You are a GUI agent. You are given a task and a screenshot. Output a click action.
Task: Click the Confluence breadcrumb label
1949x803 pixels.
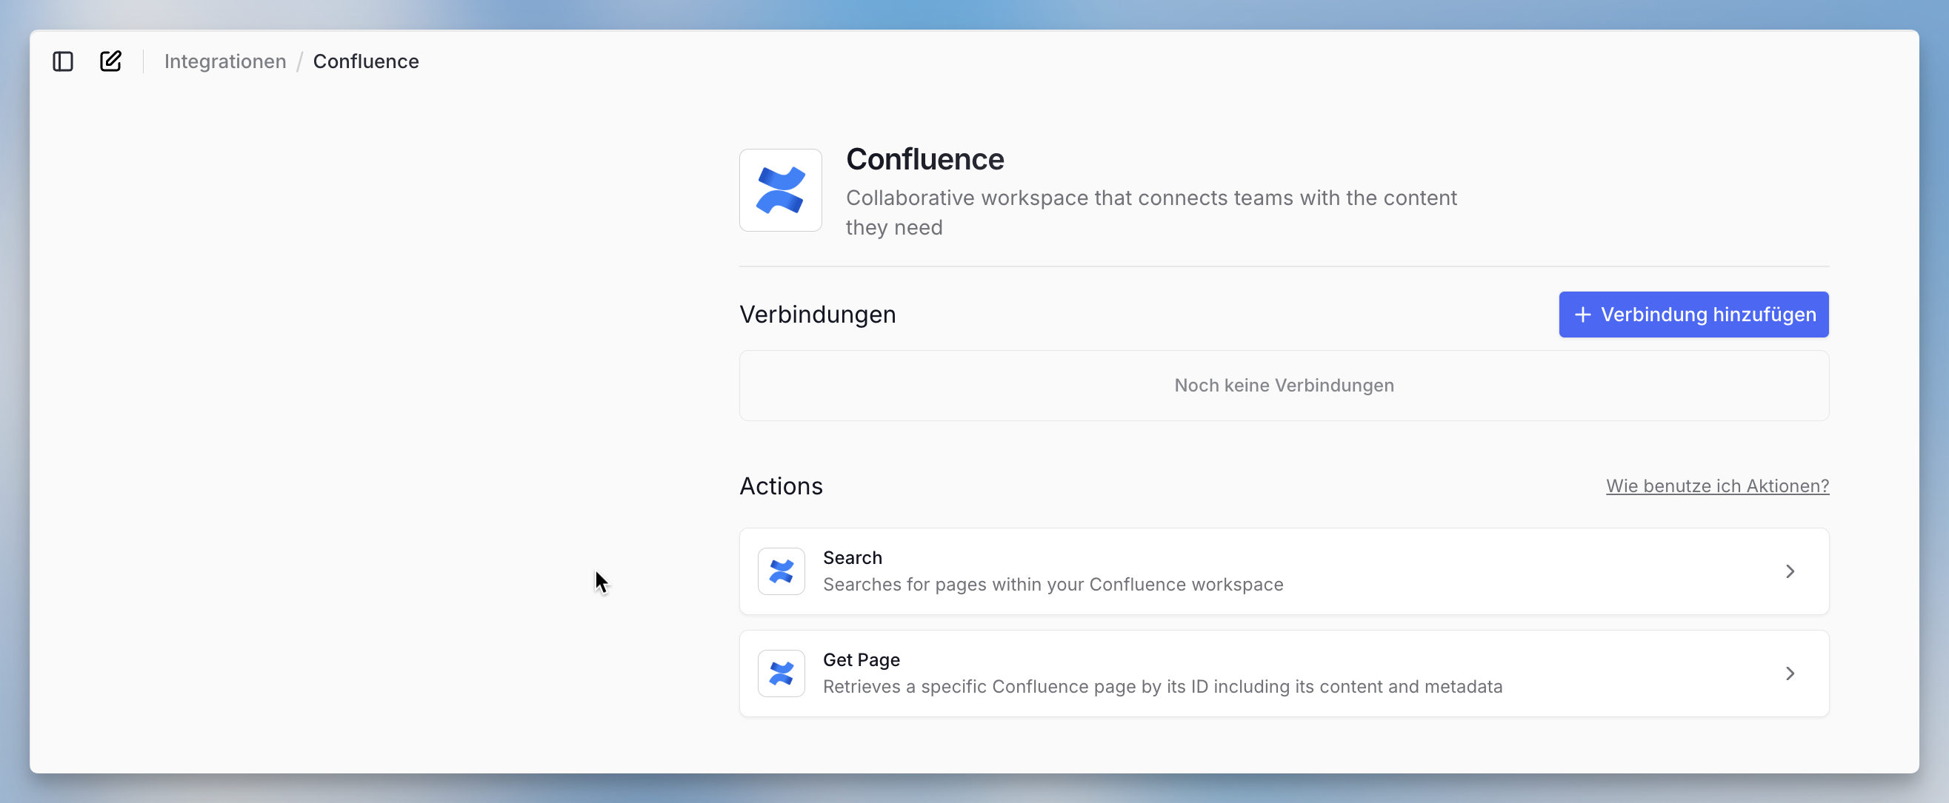[365, 61]
